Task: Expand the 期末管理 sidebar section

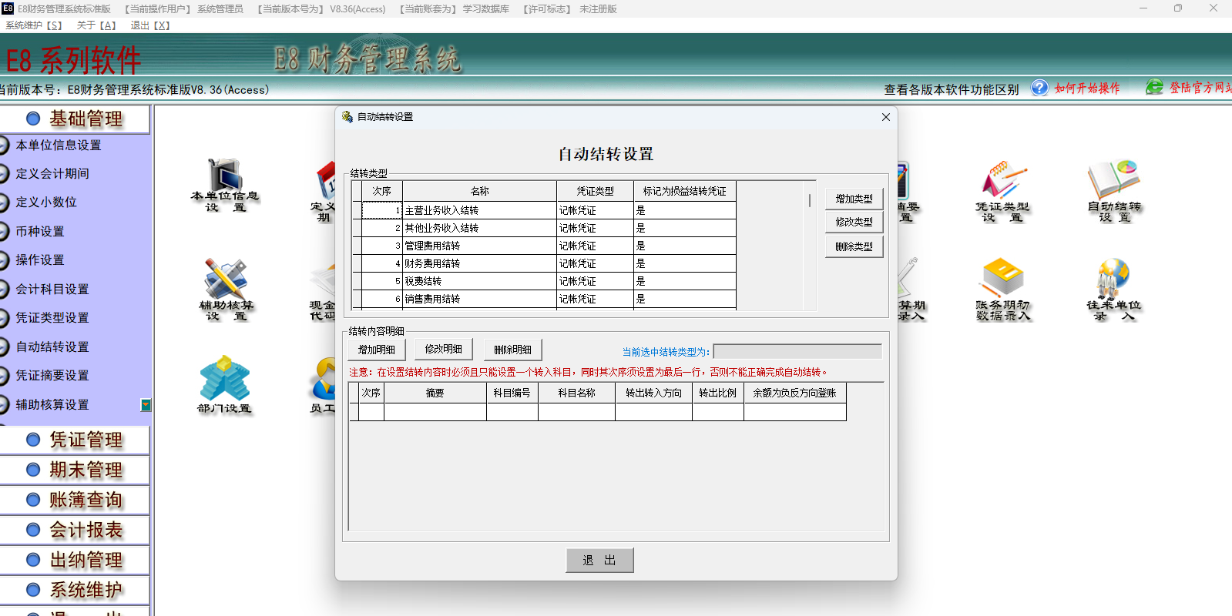Action: 76,470
